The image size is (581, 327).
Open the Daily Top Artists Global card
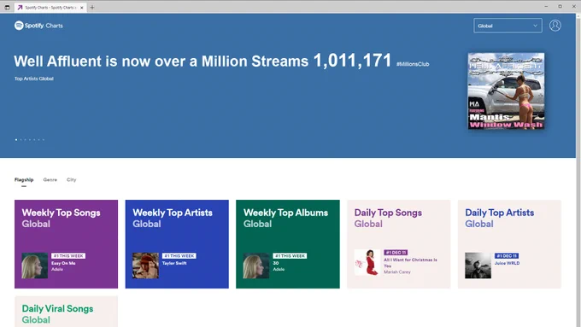tap(509, 244)
